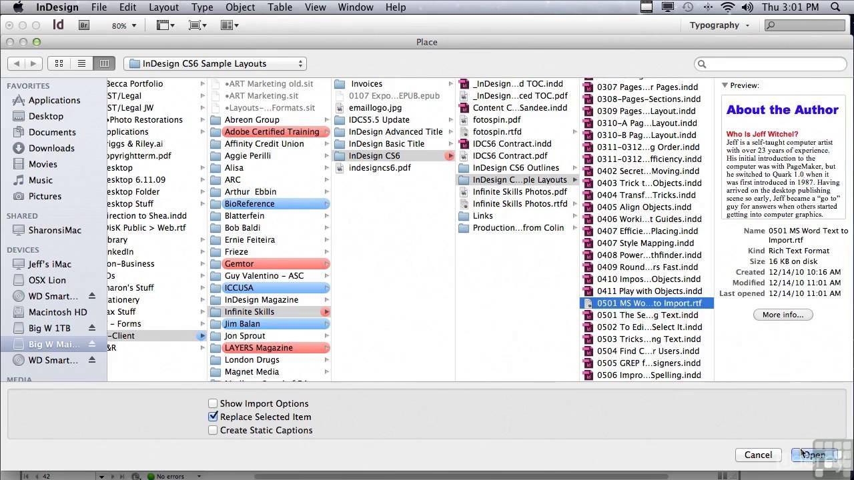
Task: Enable Show Import Options checkbox
Action: (213, 403)
